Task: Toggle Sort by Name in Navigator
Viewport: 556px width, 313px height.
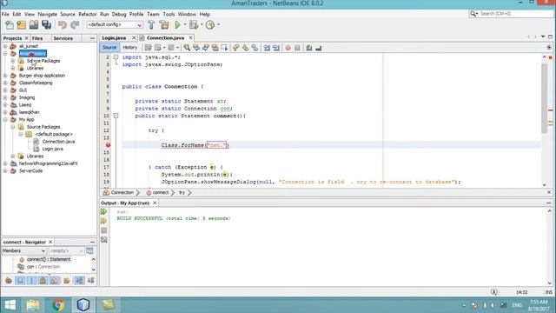Action: point(79,281)
